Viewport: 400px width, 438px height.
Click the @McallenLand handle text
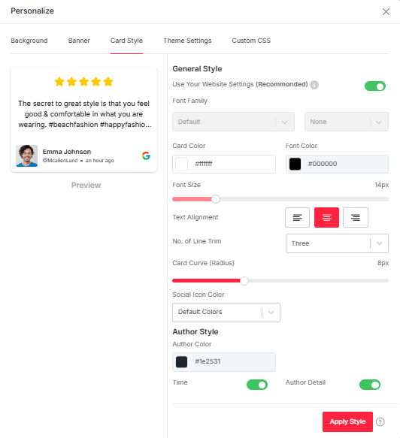pos(60,161)
